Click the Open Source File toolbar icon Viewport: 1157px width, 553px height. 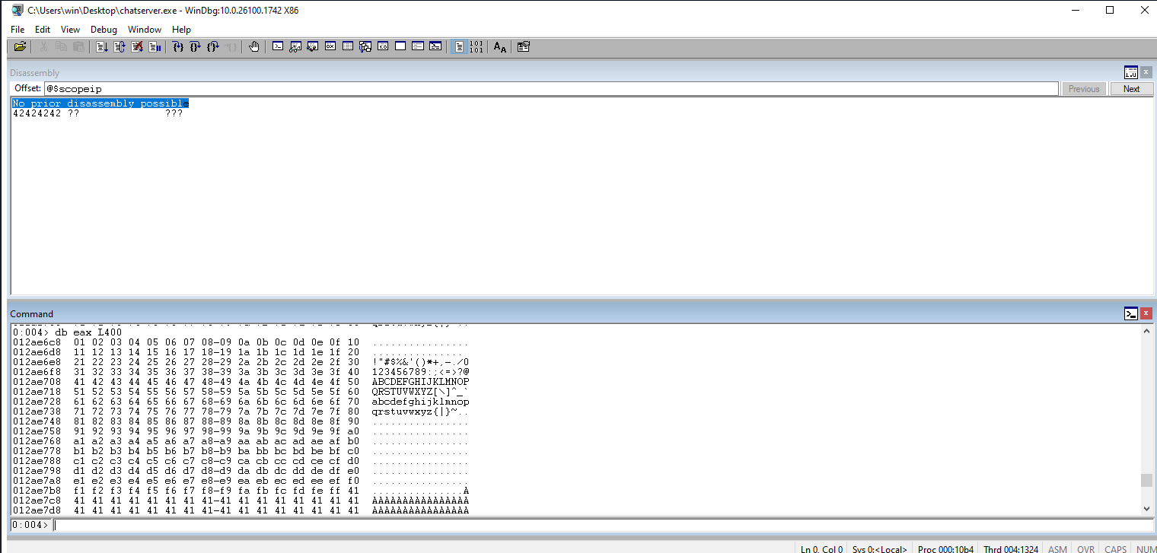(21, 47)
